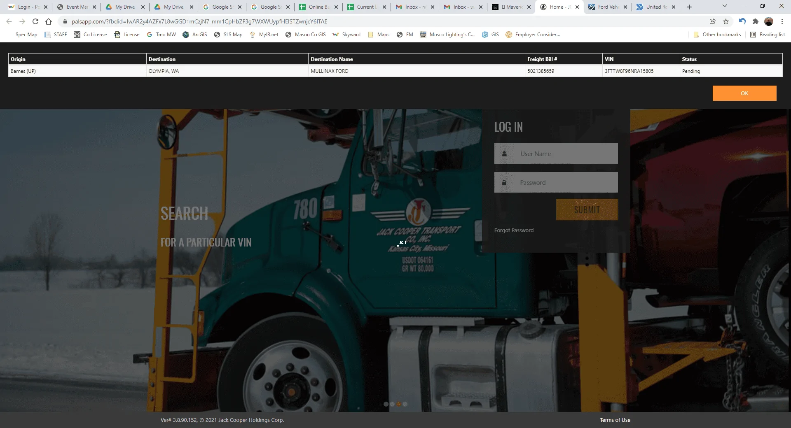Switch to the first My Drive tab

(125, 7)
